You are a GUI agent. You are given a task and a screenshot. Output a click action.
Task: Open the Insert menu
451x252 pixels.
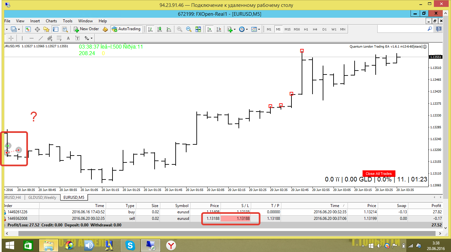pos(35,21)
